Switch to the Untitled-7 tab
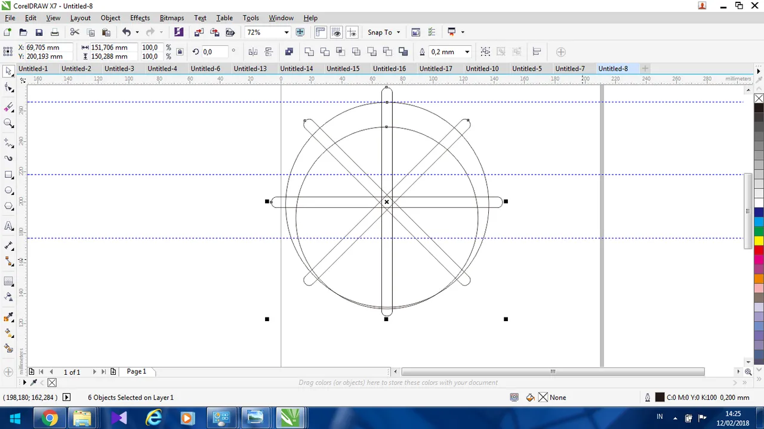This screenshot has height=429, width=764. 570,69
